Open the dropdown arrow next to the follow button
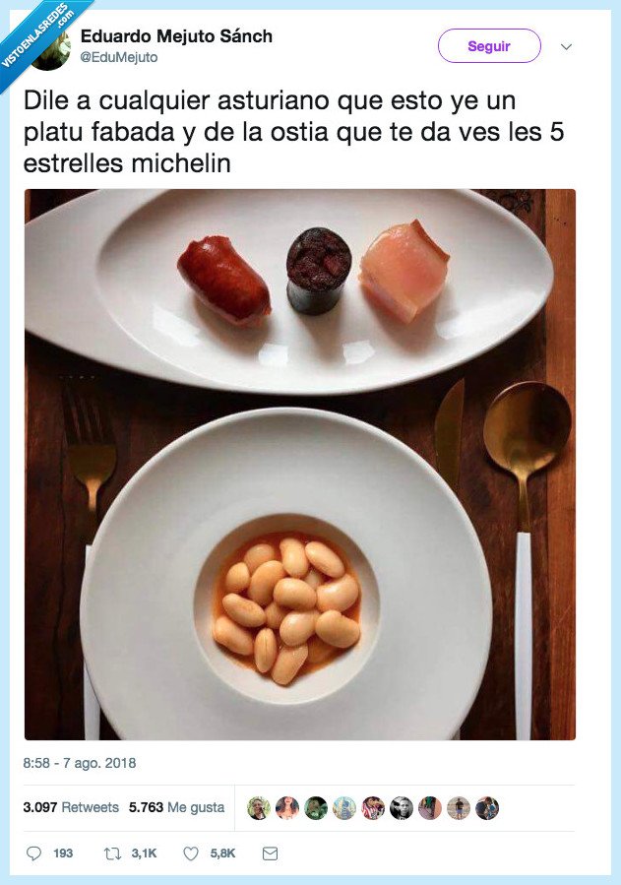 (567, 45)
